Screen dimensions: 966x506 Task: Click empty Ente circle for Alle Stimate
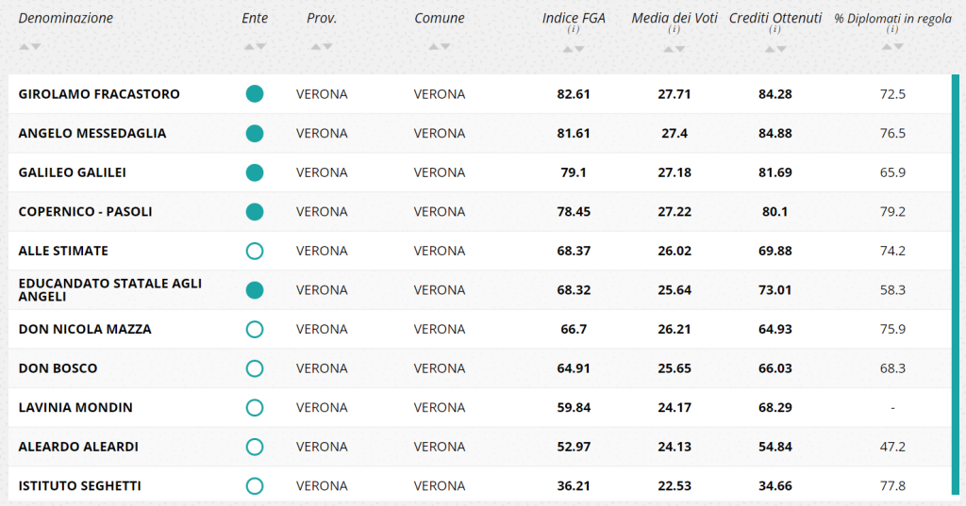pyautogui.click(x=255, y=252)
